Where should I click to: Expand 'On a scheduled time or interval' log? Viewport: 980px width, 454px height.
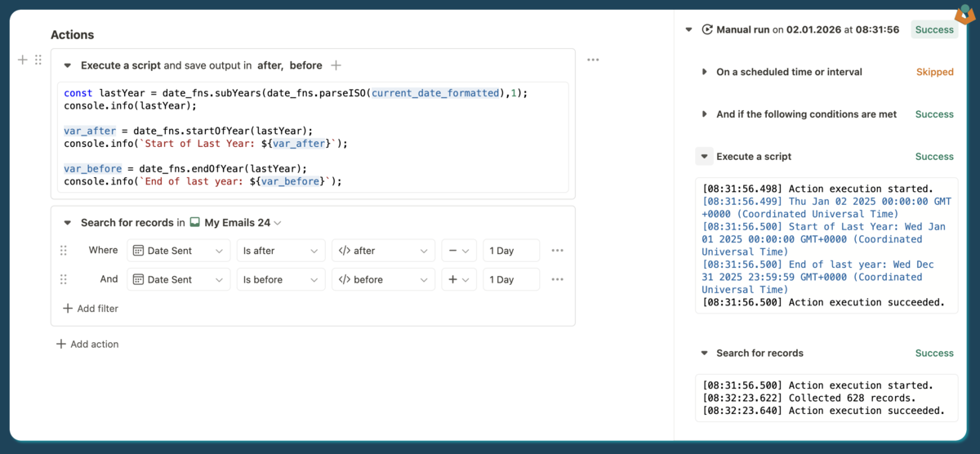[705, 72]
